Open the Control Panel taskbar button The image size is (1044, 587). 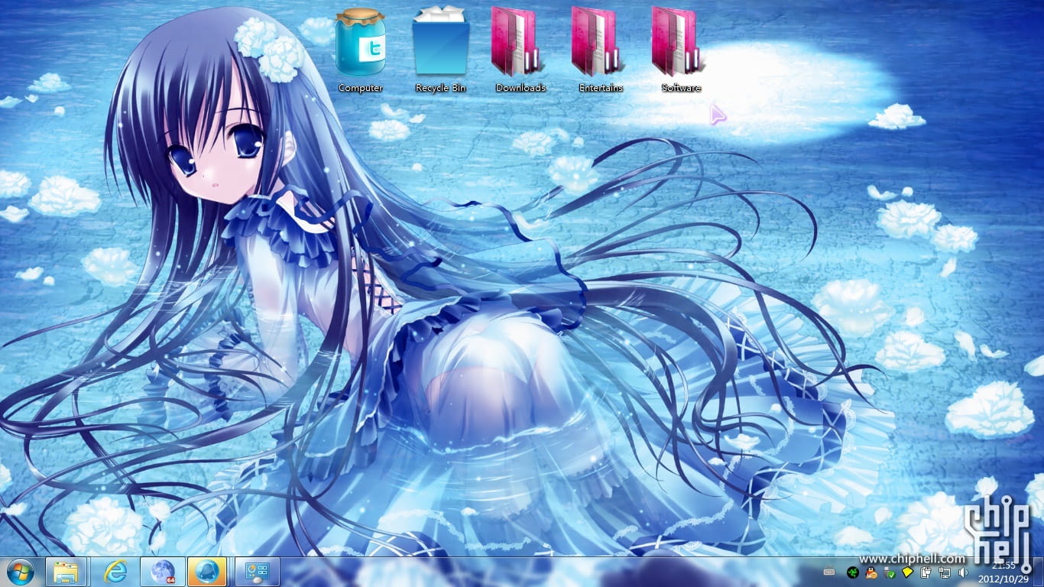(x=257, y=572)
